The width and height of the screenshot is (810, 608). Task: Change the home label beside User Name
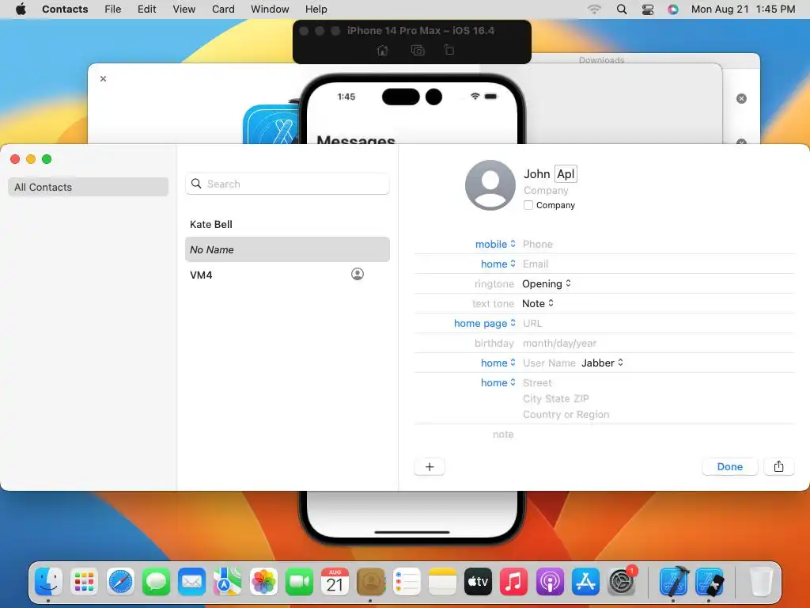click(x=498, y=363)
